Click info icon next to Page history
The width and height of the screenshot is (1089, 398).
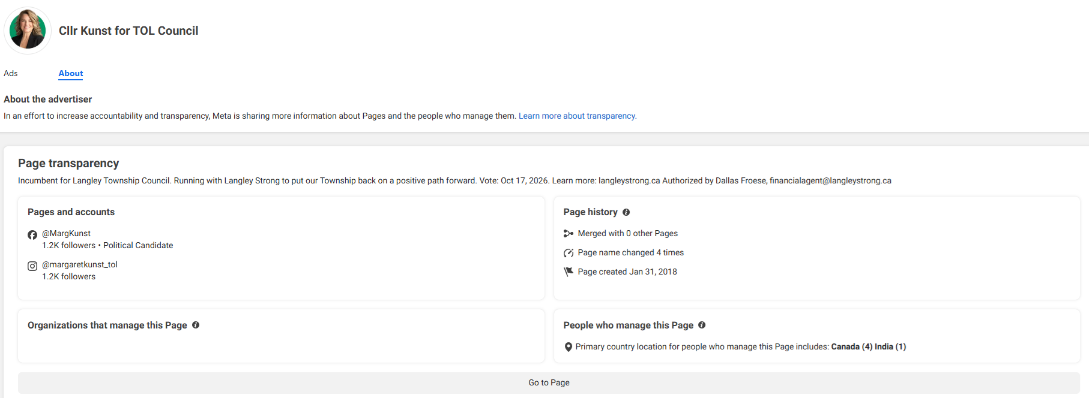coord(626,212)
